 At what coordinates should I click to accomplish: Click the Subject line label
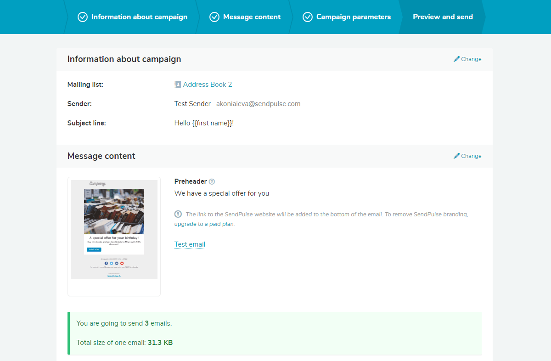[87, 123]
